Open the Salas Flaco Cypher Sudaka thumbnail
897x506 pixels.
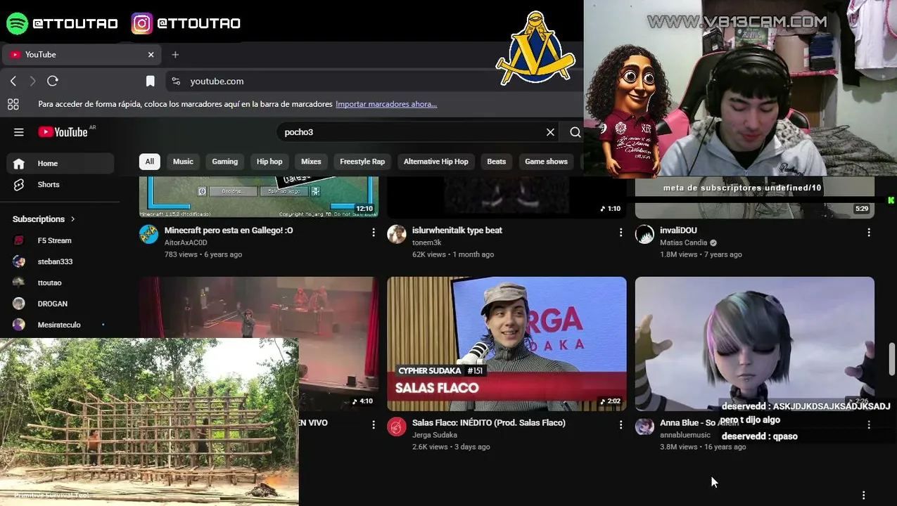(x=507, y=344)
